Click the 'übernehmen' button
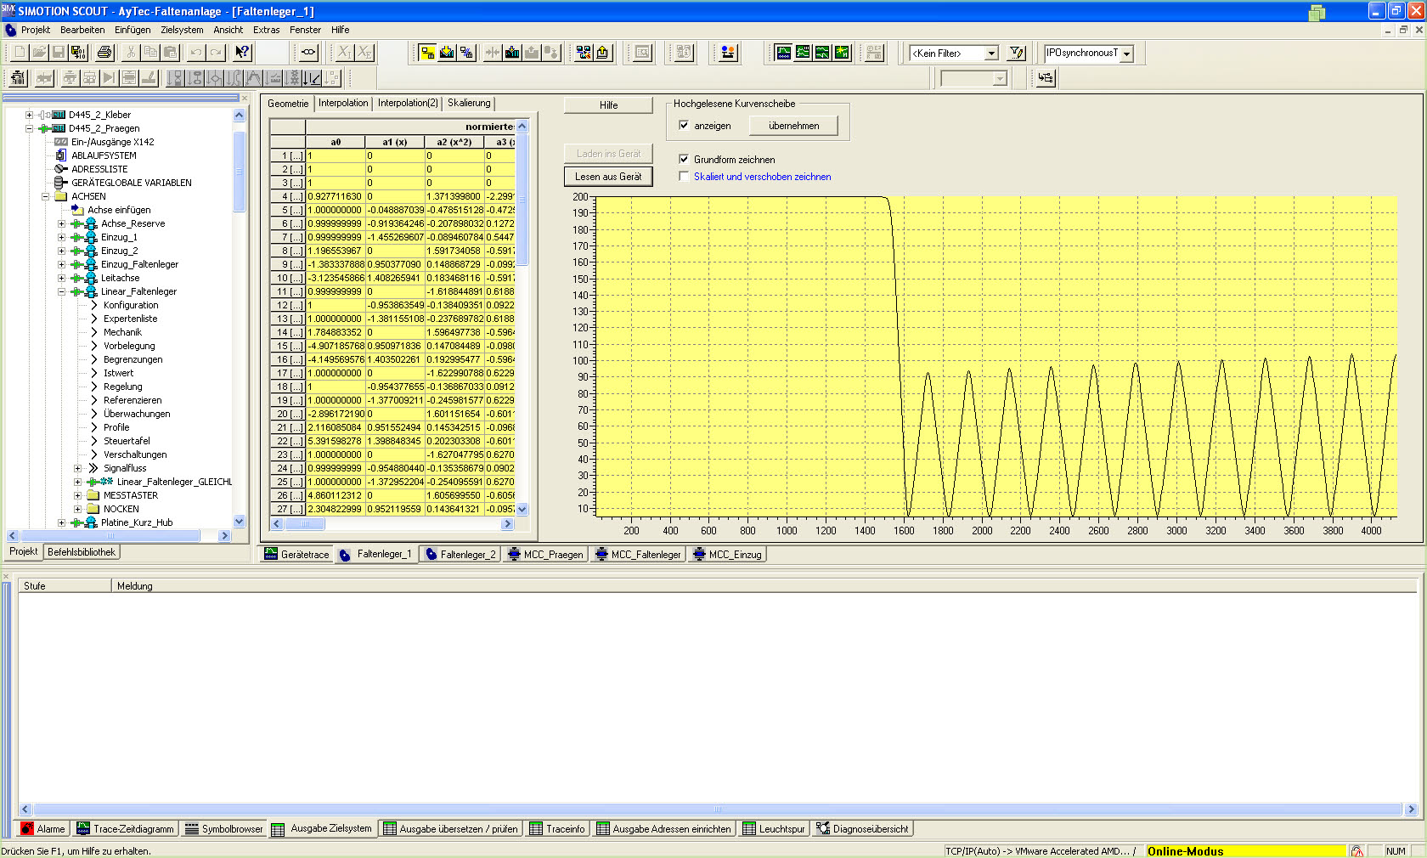1427x858 pixels. 793,126
